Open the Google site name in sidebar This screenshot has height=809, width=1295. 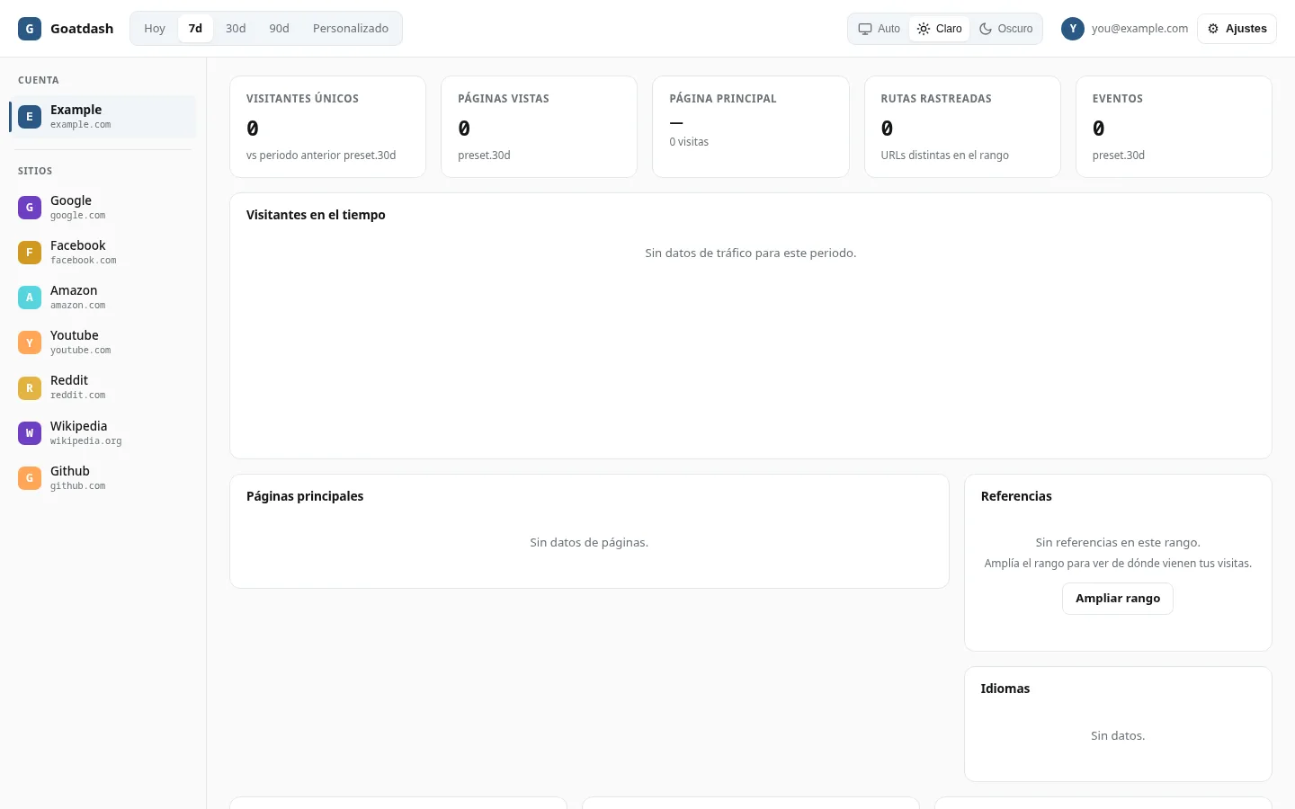(71, 200)
